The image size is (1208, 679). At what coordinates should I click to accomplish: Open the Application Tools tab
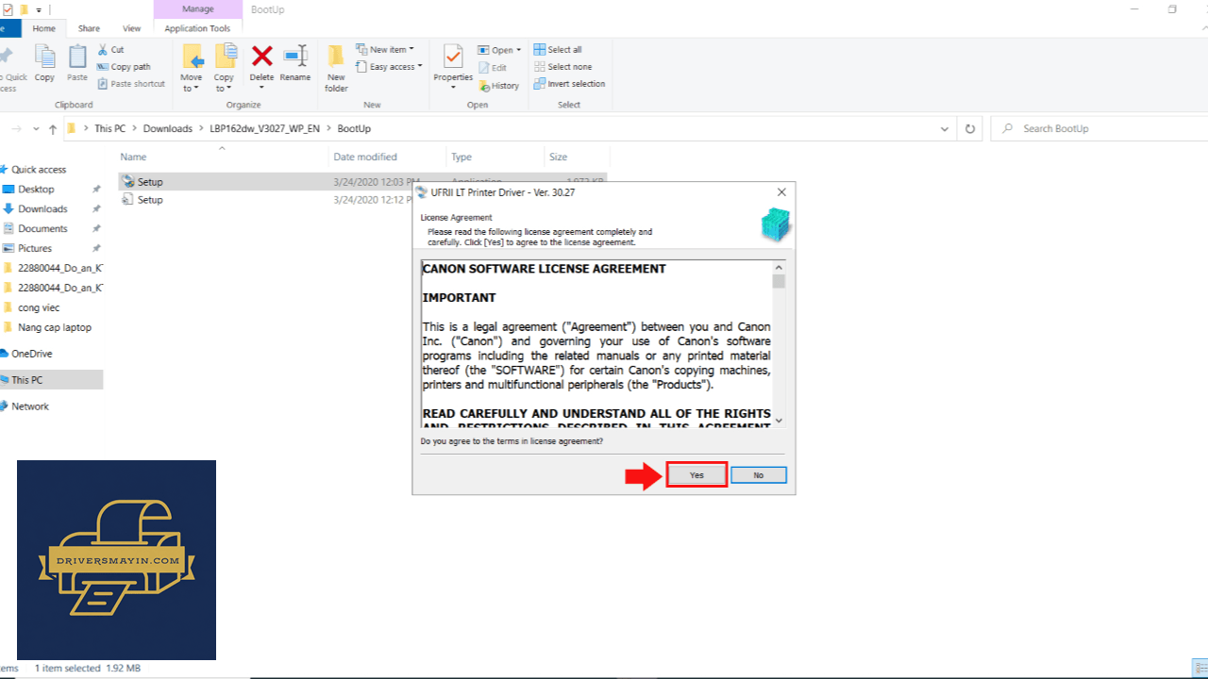coord(197,28)
